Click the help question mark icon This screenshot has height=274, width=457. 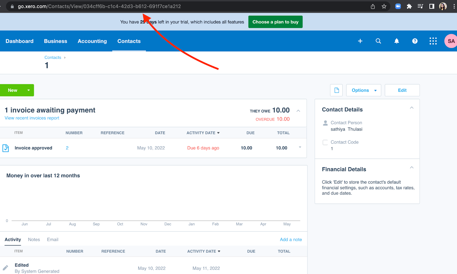415,41
